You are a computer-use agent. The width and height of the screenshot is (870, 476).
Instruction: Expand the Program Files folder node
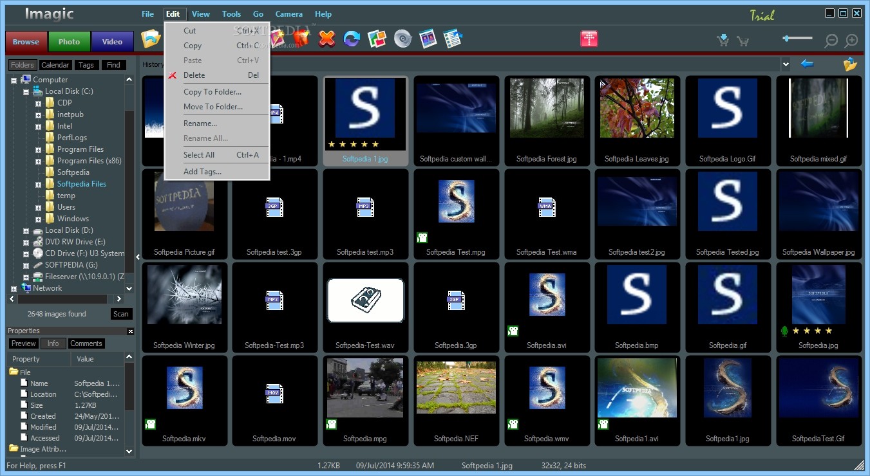39,149
